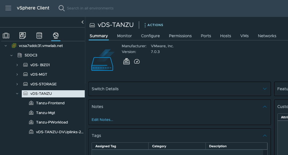288x155 pixels.
Task: Open the Configure tab
Action: [x=150, y=36]
